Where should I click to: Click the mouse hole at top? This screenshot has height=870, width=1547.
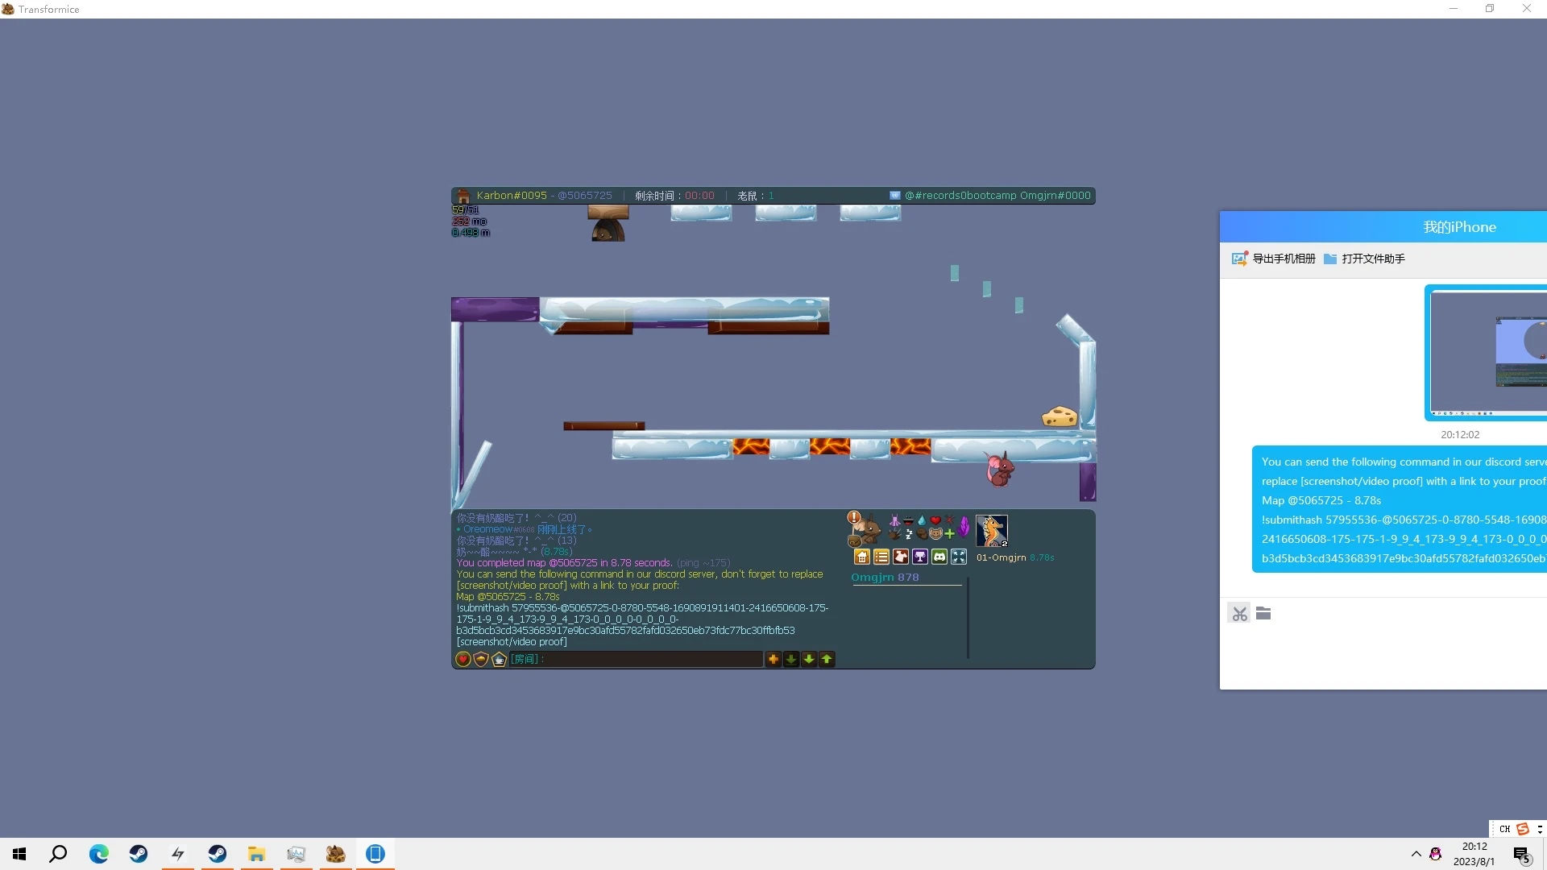608,230
